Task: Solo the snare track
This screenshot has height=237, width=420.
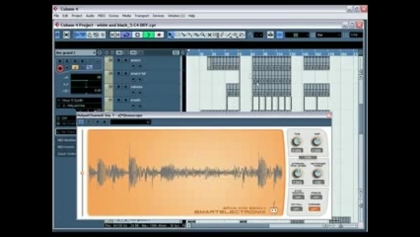Action: coord(125,60)
